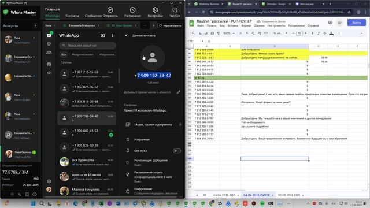Decrease font size with minus button
Viewport: 370px width, 208px height.
click(x=293, y=34)
